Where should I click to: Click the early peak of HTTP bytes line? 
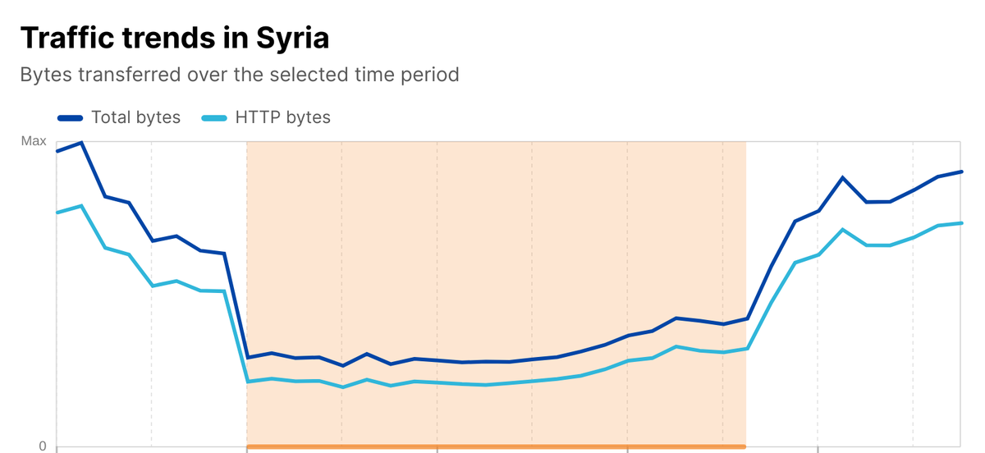pyautogui.click(x=81, y=205)
